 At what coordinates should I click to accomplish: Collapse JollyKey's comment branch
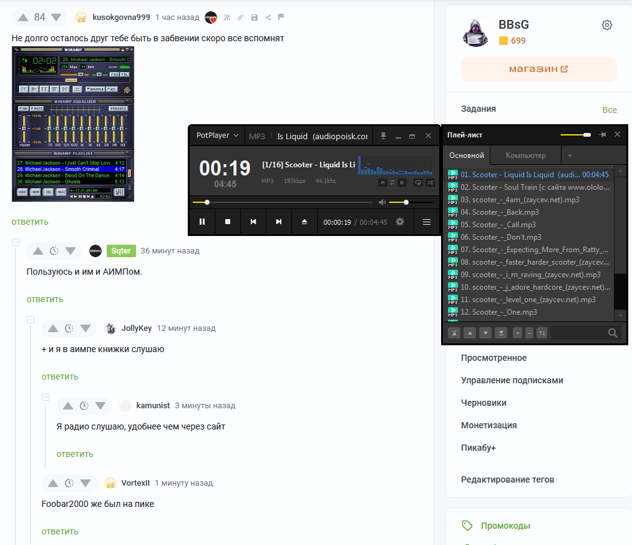30,320
